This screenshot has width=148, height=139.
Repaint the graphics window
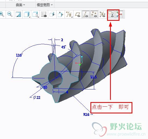18,14
